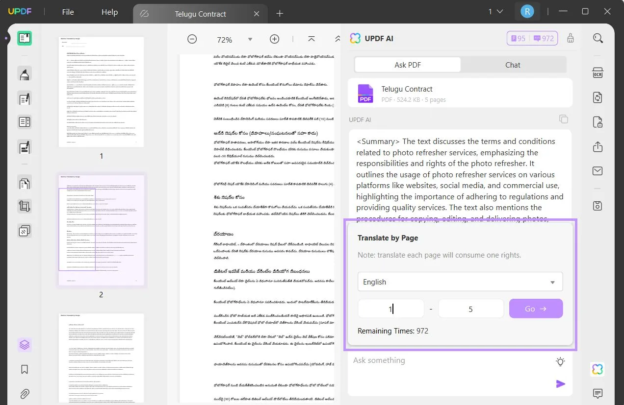The width and height of the screenshot is (624, 405).
Task: Click the AI quota badge showing 95 and 972
Action: (532, 38)
